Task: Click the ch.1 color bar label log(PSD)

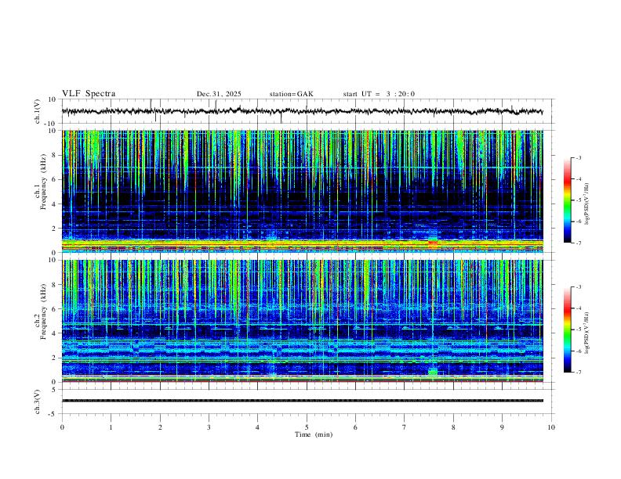Action: pos(587,204)
